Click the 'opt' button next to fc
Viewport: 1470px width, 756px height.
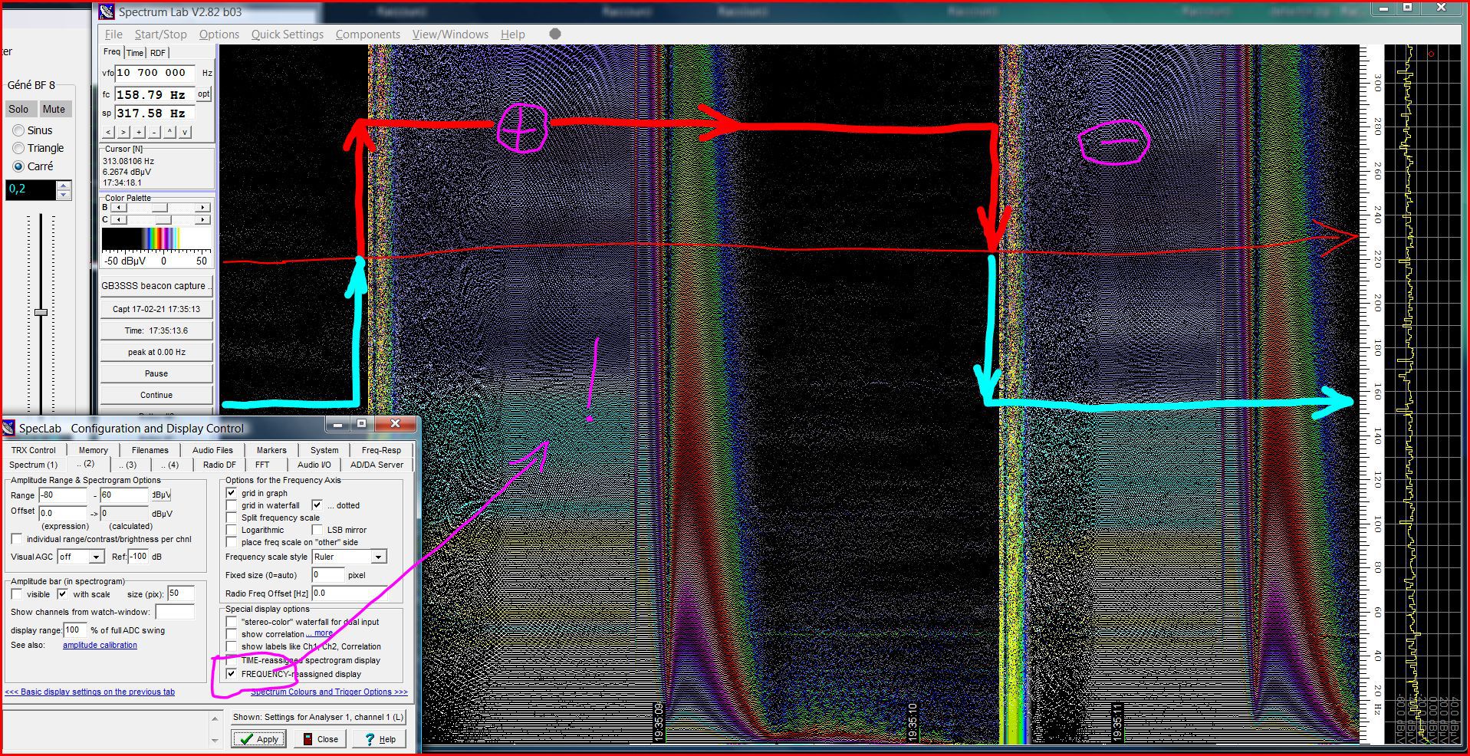point(203,94)
